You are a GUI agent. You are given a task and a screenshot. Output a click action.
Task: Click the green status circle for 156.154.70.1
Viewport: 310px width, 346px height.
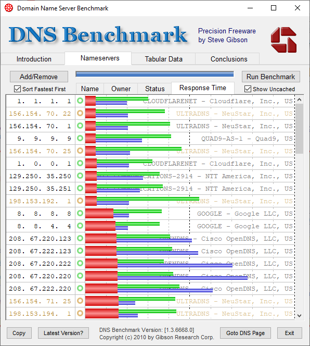point(80,126)
